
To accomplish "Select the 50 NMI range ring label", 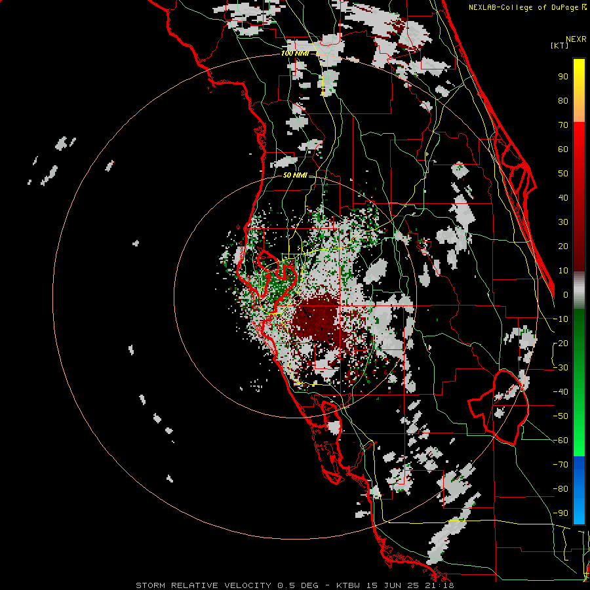I will (x=295, y=175).
